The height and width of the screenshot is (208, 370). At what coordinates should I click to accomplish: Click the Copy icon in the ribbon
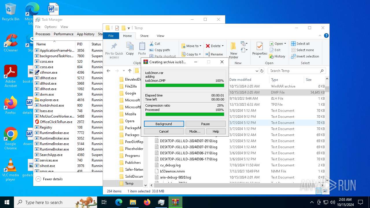point(130,49)
